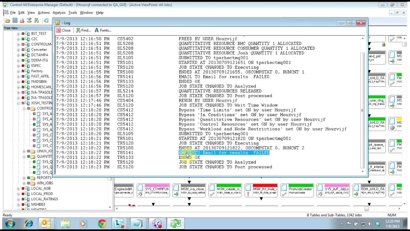Screen dimensions: 410x231
Task: Open Windows Explorer folder from taskbar
Action: pyautogui.click(x=65, y=224)
